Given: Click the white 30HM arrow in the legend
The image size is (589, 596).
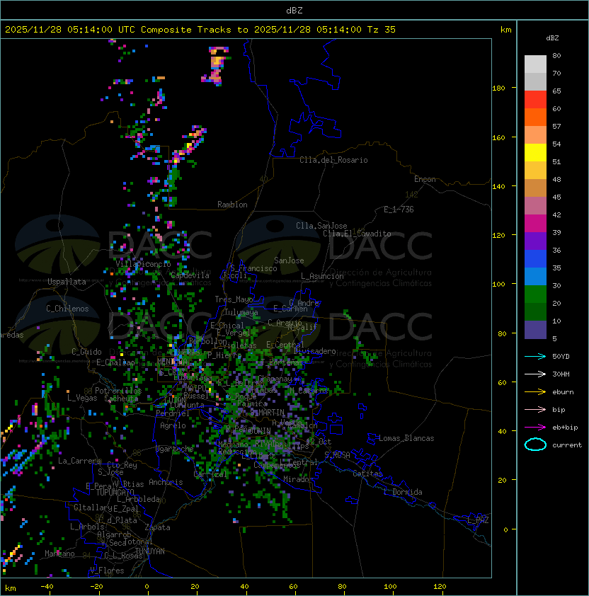Looking at the screenshot, I should click(535, 374).
